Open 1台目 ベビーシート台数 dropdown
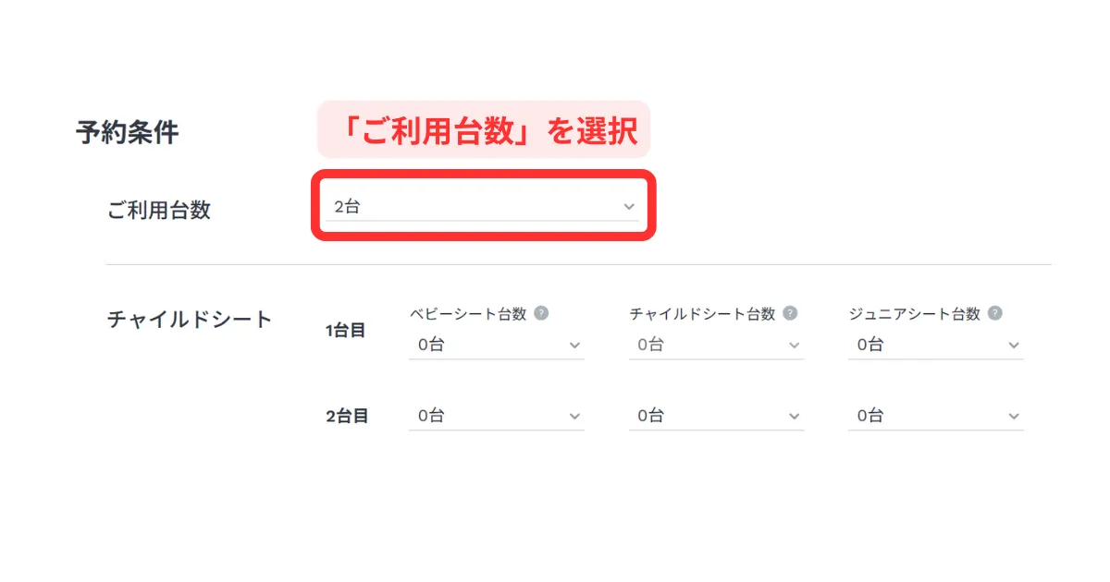The height and width of the screenshot is (582, 1110). 496,345
